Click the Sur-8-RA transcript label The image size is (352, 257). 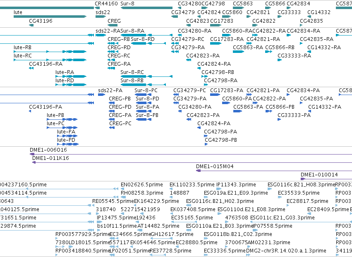(132, 31)
